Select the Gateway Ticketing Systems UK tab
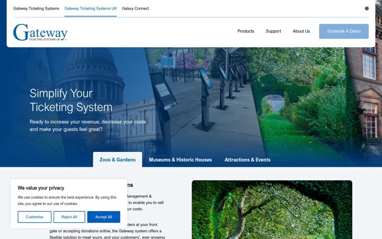This screenshot has width=382, height=239. click(90, 8)
